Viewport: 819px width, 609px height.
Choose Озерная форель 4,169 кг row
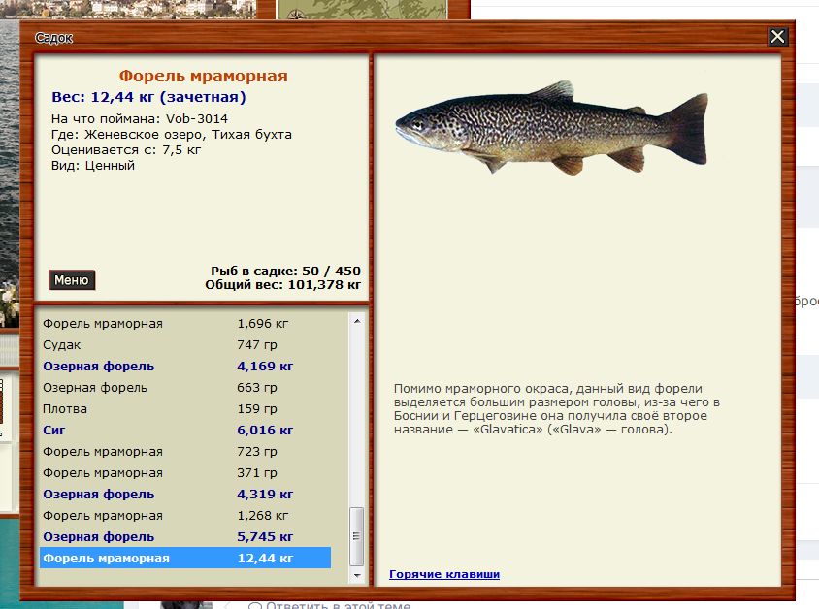[x=184, y=367]
